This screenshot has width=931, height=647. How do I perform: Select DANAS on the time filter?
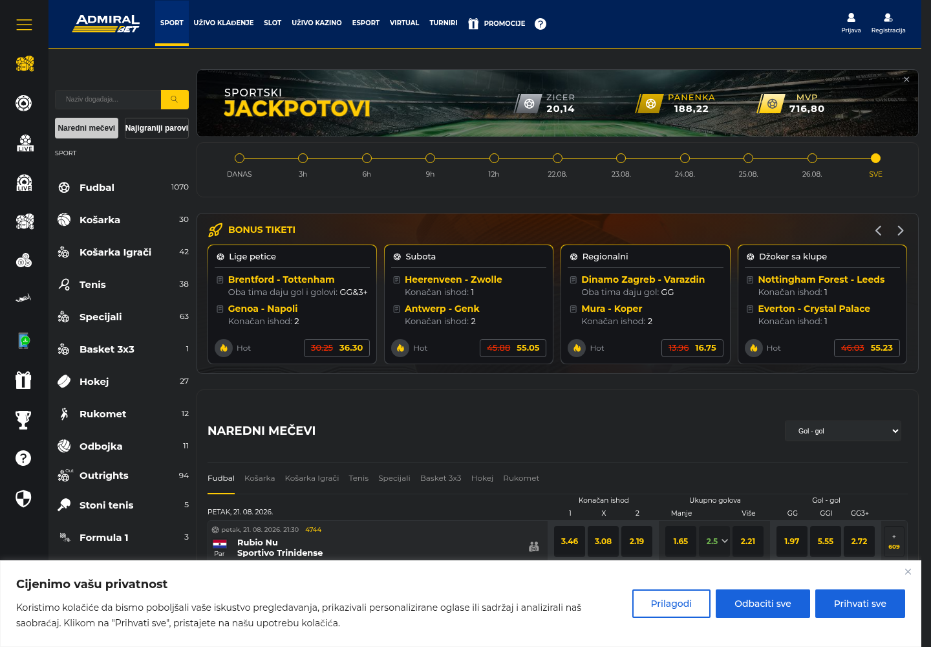click(x=239, y=159)
